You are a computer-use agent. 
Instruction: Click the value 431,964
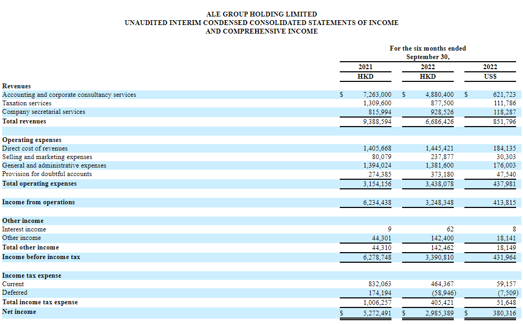coord(504,258)
